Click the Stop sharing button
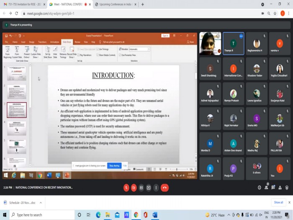293x220 pixels. pyautogui.click(x=114, y=166)
